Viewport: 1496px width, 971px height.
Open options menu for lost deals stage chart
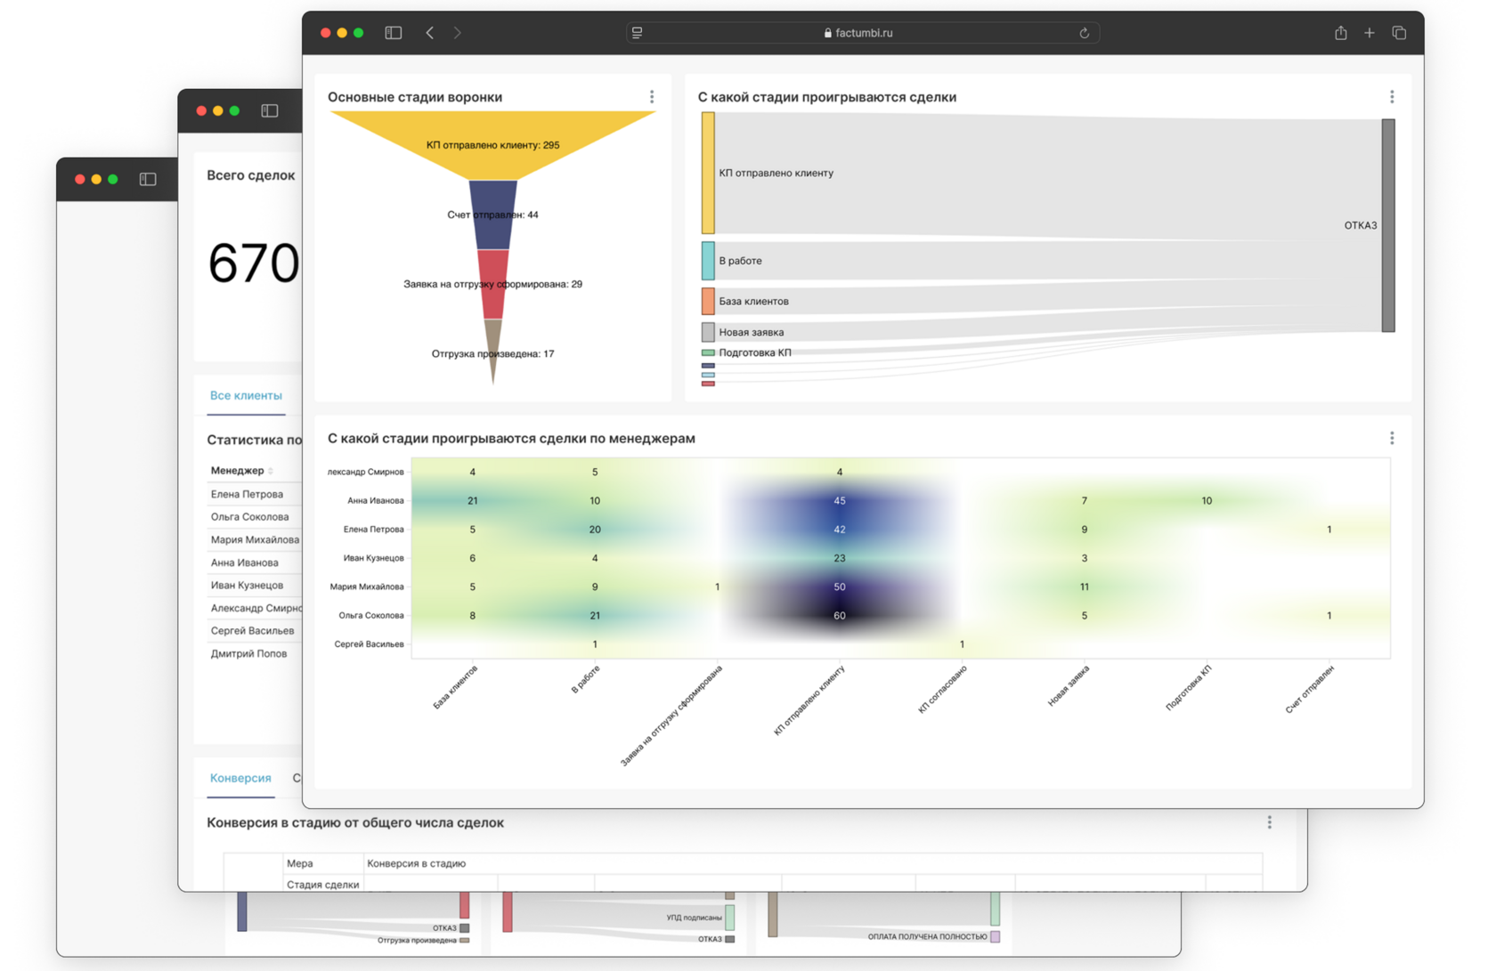pos(1392,97)
